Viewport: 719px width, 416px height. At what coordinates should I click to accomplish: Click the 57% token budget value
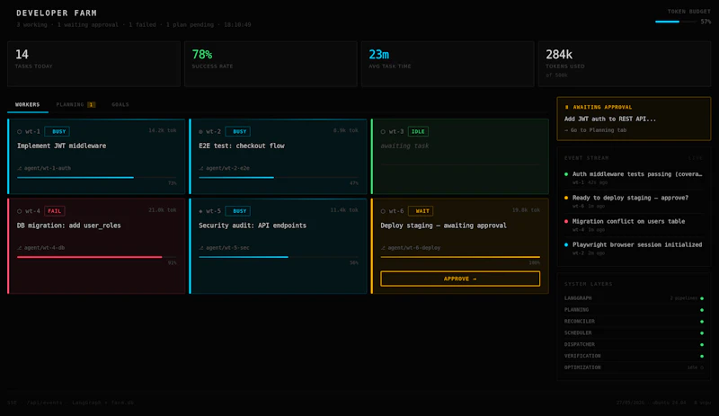pyautogui.click(x=706, y=22)
